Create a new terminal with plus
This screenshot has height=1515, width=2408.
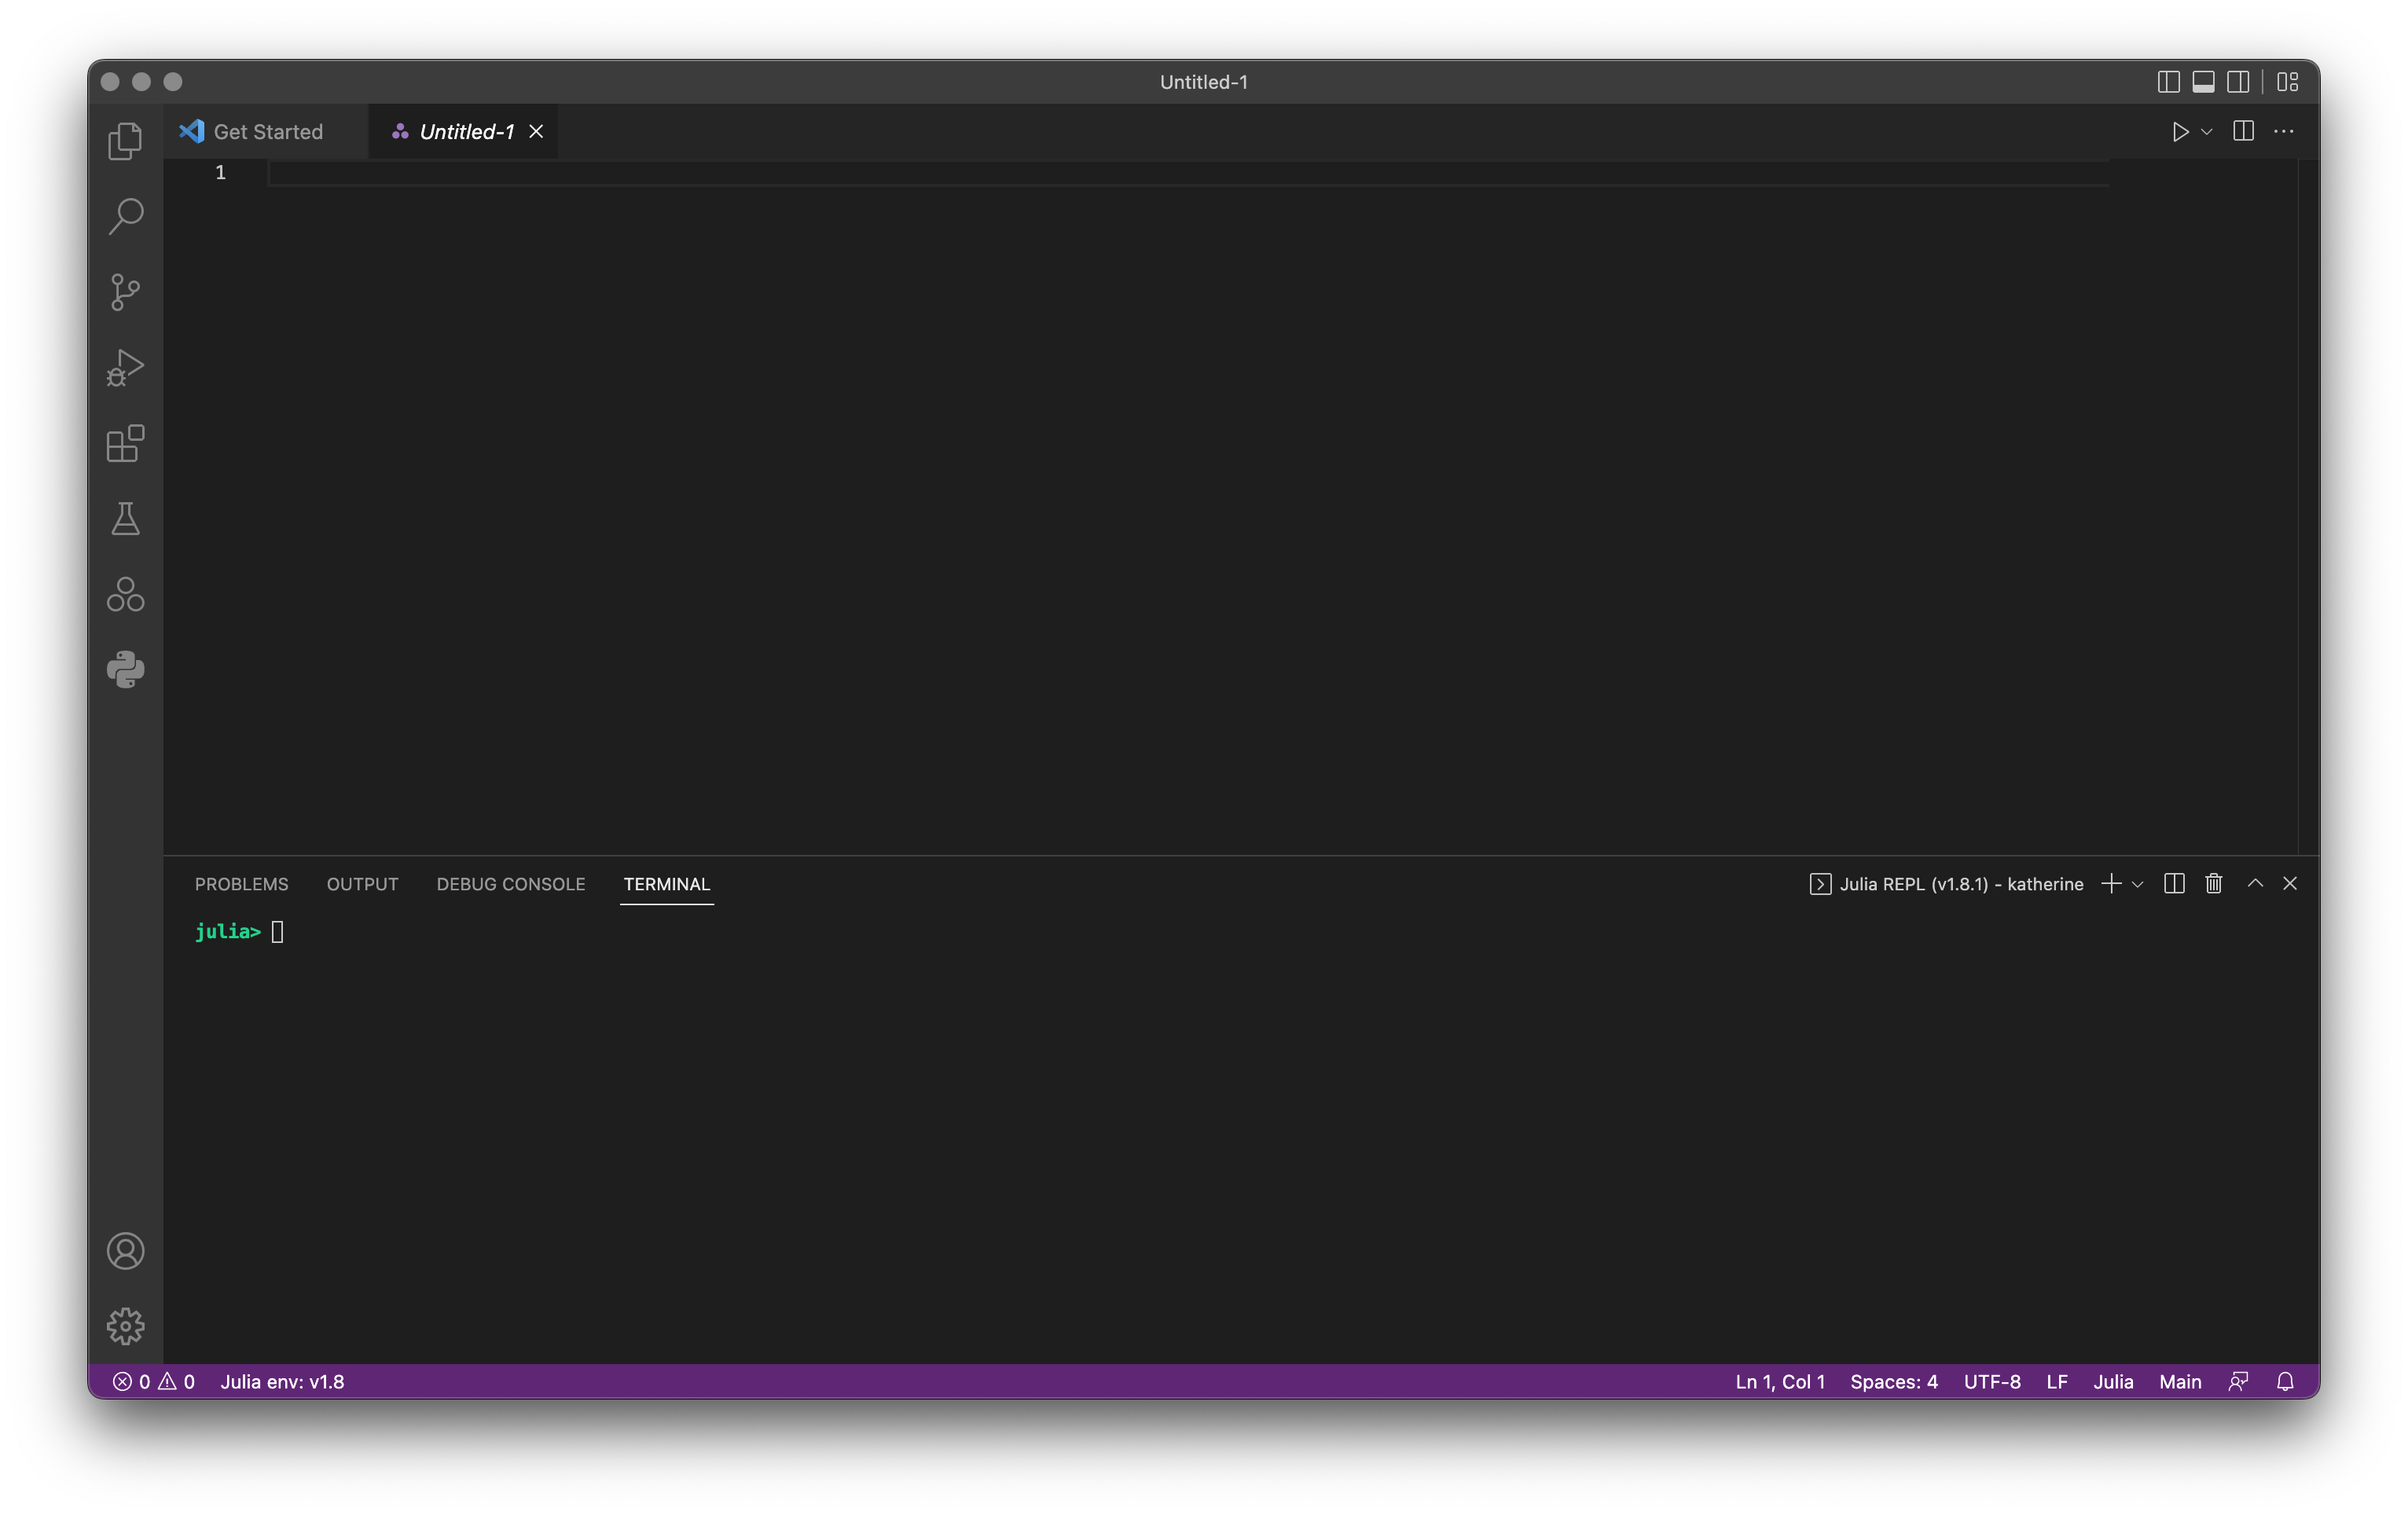pyautogui.click(x=2111, y=884)
